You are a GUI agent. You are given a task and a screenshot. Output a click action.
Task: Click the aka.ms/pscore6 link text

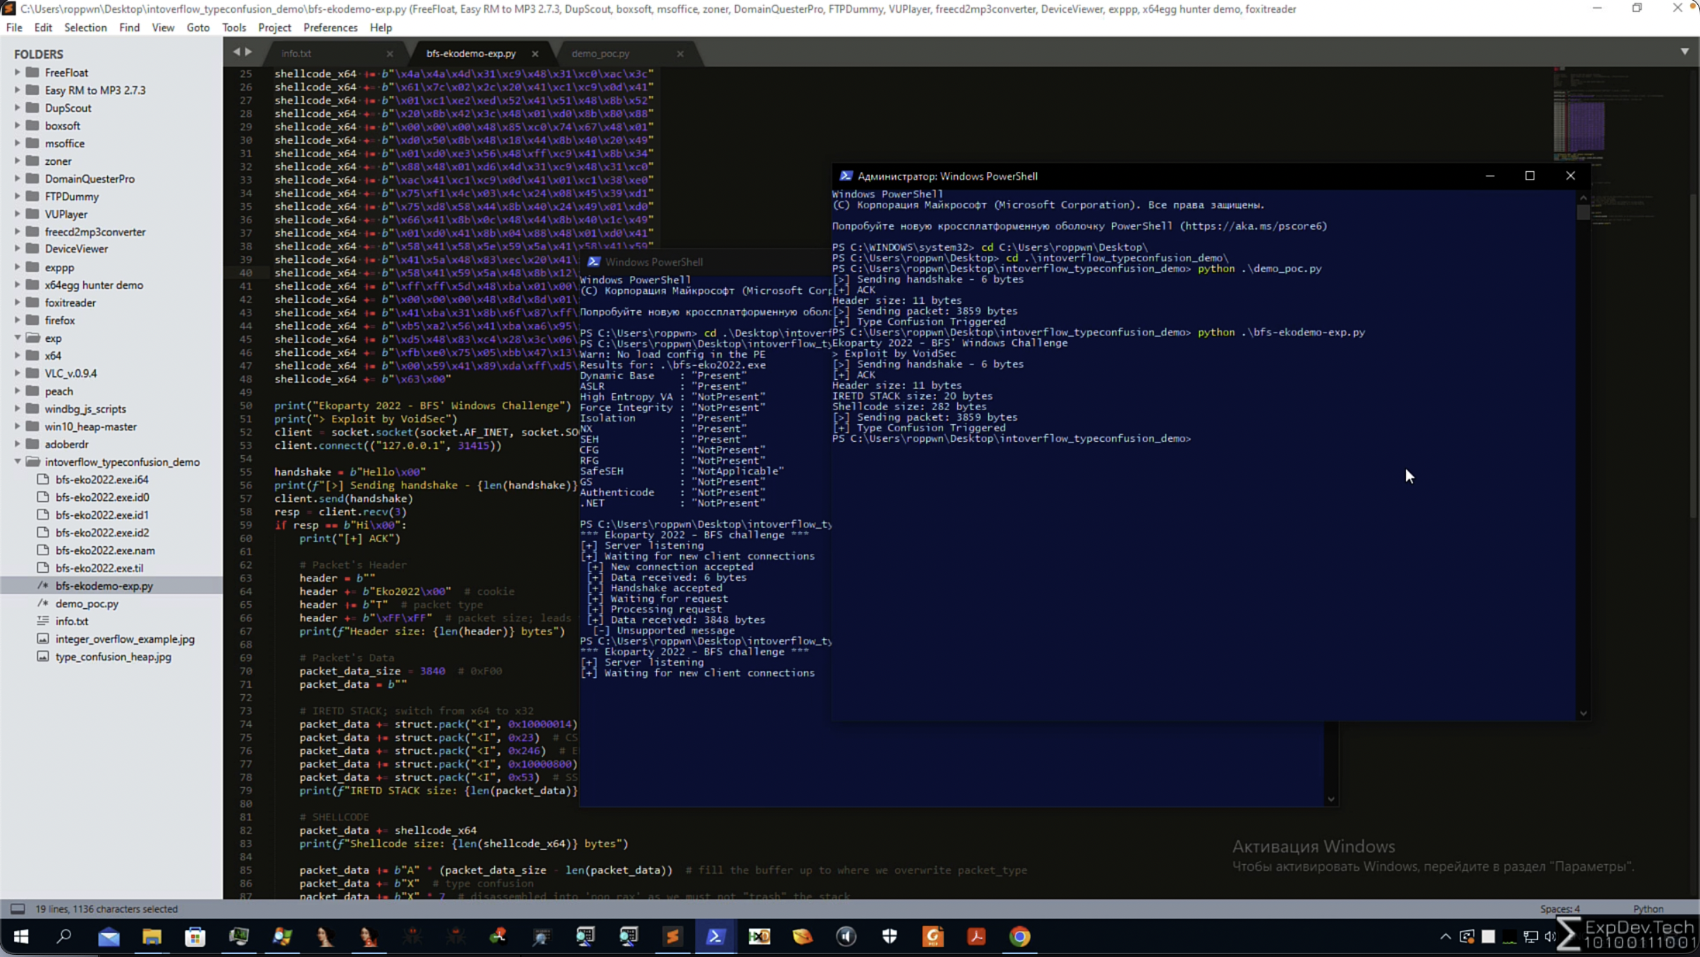pos(1254,226)
